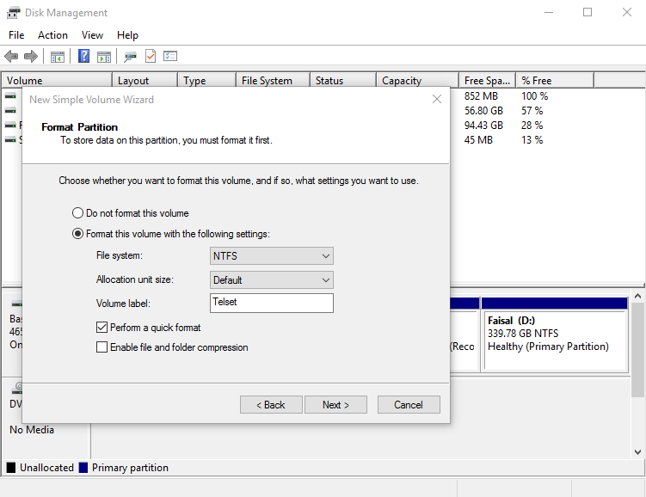Select 'Do not format this volume' option
646x497 pixels.
pos(78,213)
